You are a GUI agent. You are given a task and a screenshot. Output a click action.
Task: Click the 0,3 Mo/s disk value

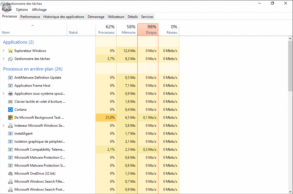tap(150, 150)
